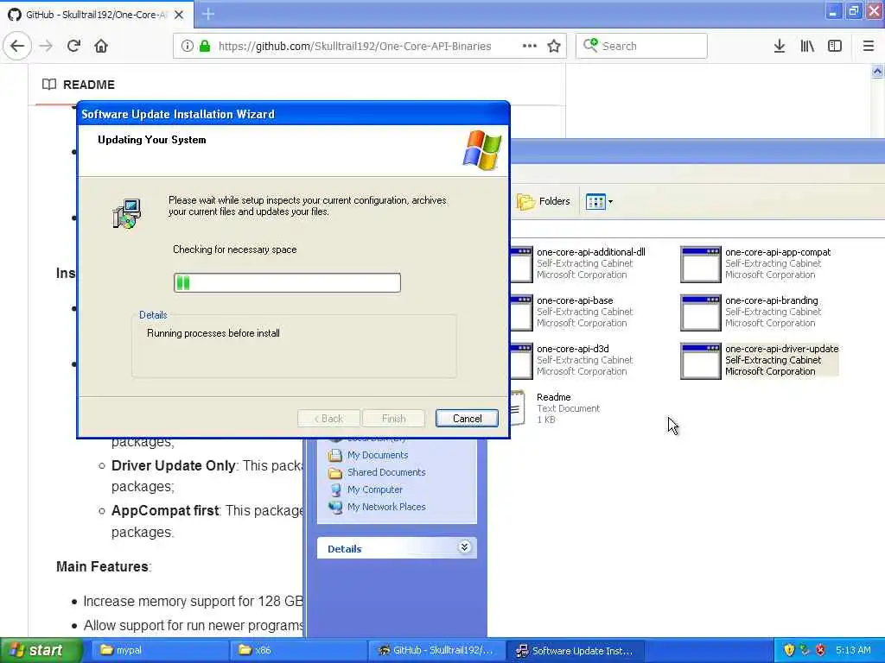
Task: Click the taskbar clock showing 5:13 AM
Action: (x=853, y=650)
